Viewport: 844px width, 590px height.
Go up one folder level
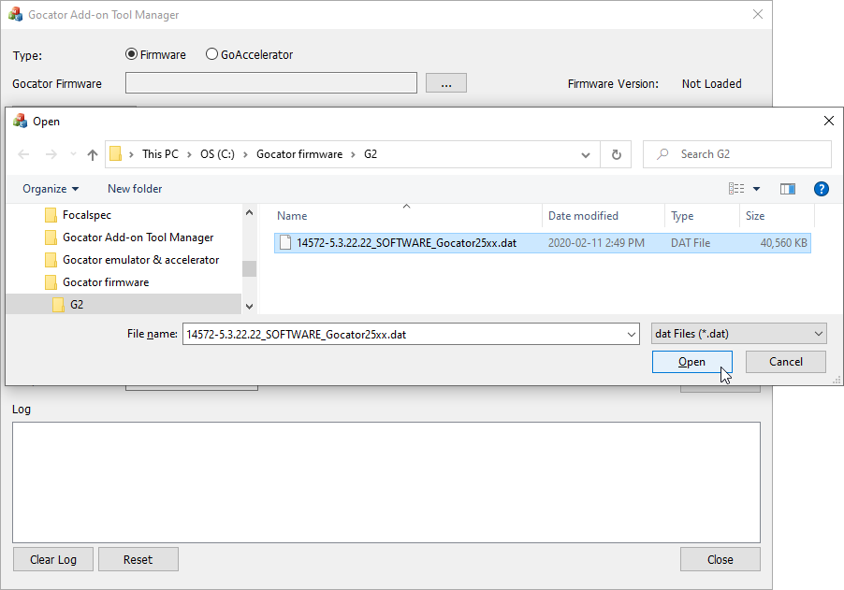coord(93,155)
